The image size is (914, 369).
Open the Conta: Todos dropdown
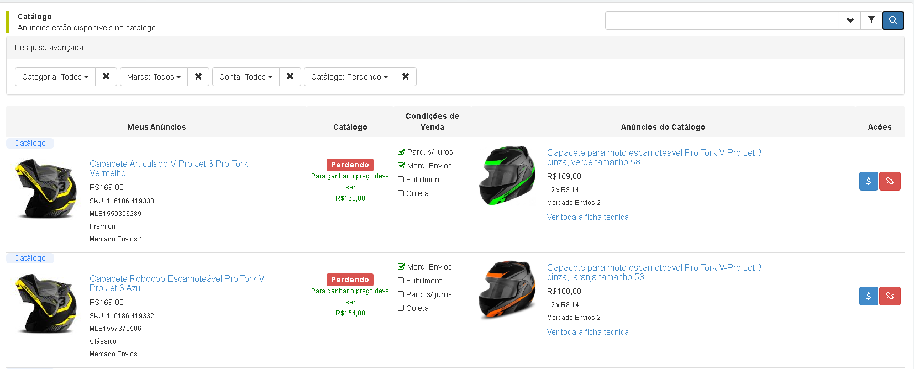click(246, 77)
